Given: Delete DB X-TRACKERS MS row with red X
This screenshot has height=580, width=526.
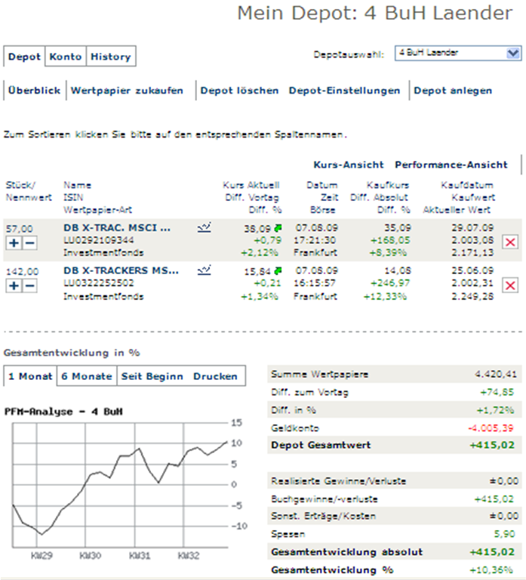Looking at the screenshot, I should click(510, 284).
